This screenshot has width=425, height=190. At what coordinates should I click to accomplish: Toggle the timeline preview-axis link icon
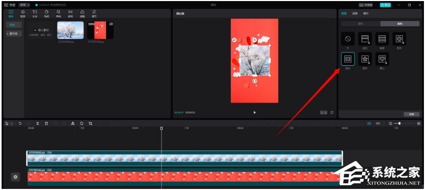[378, 123]
